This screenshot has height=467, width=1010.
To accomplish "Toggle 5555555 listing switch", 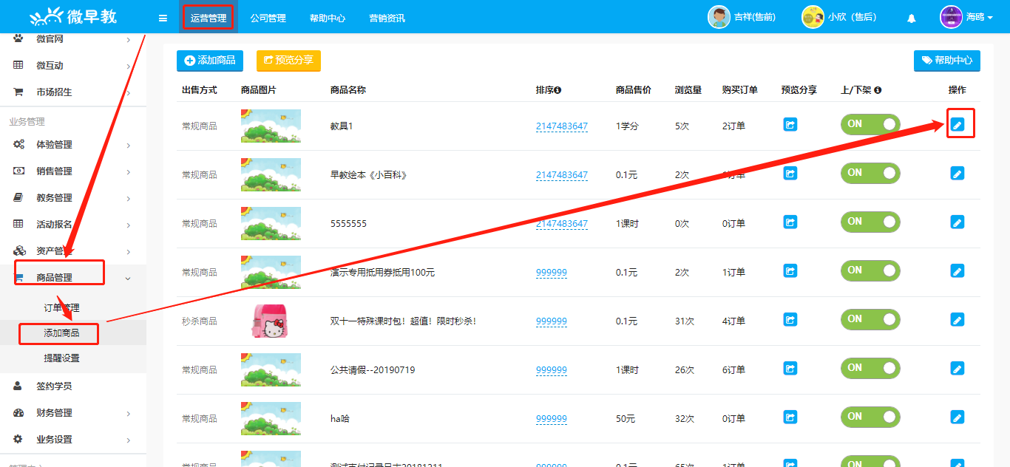I will [x=870, y=222].
